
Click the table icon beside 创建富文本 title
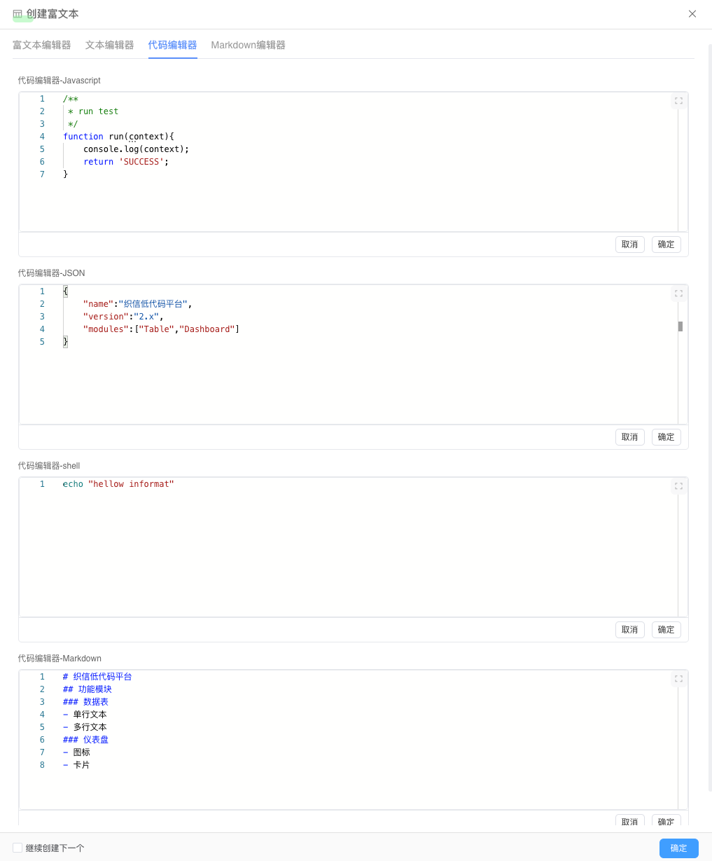click(x=18, y=14)
